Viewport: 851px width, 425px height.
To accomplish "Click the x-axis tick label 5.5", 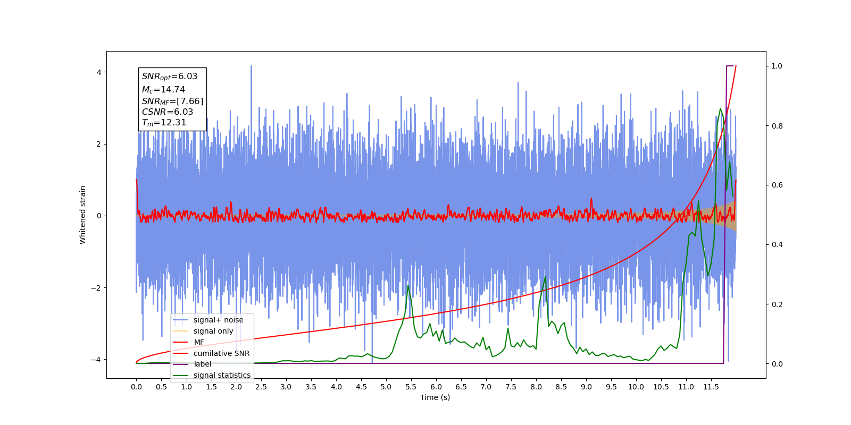I will 411,387.
